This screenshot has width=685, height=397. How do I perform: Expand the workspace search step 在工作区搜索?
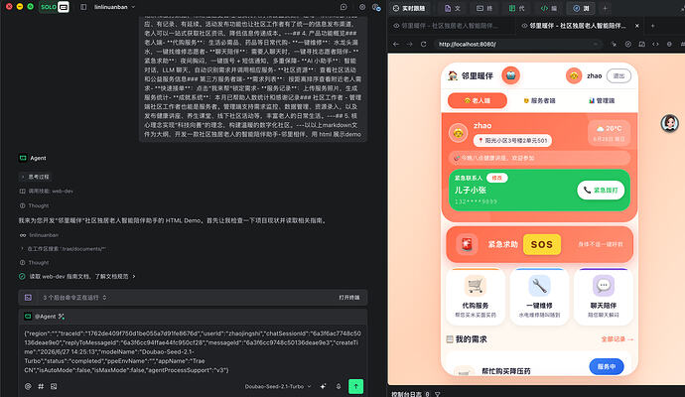[x=63, y=249]
